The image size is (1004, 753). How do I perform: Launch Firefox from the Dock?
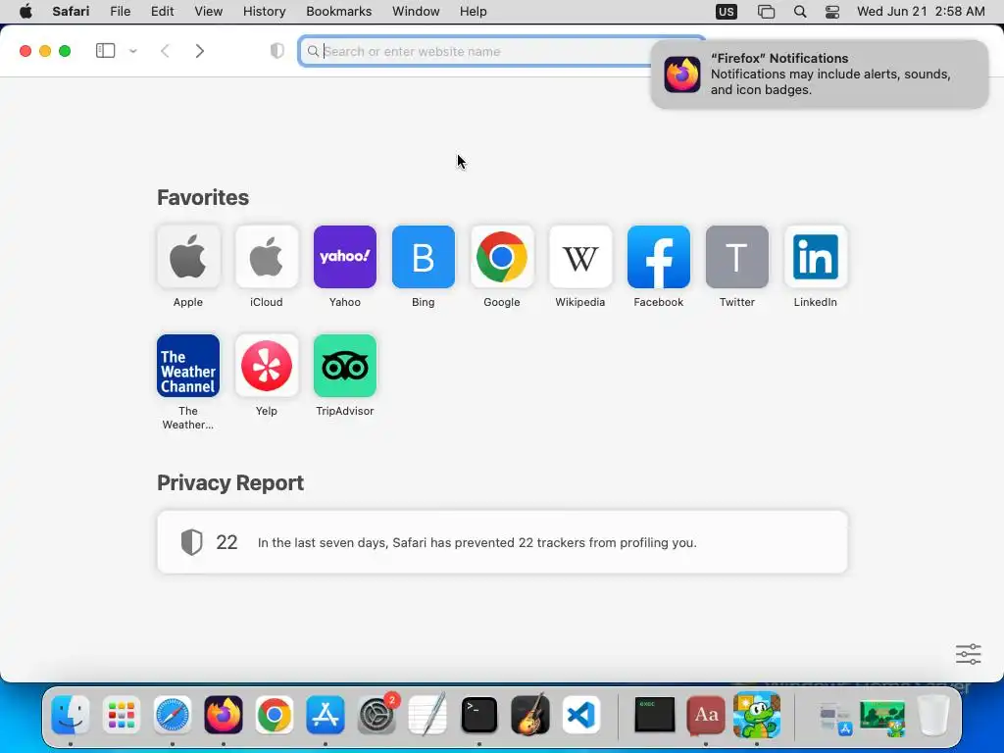(x=224, y=715)
